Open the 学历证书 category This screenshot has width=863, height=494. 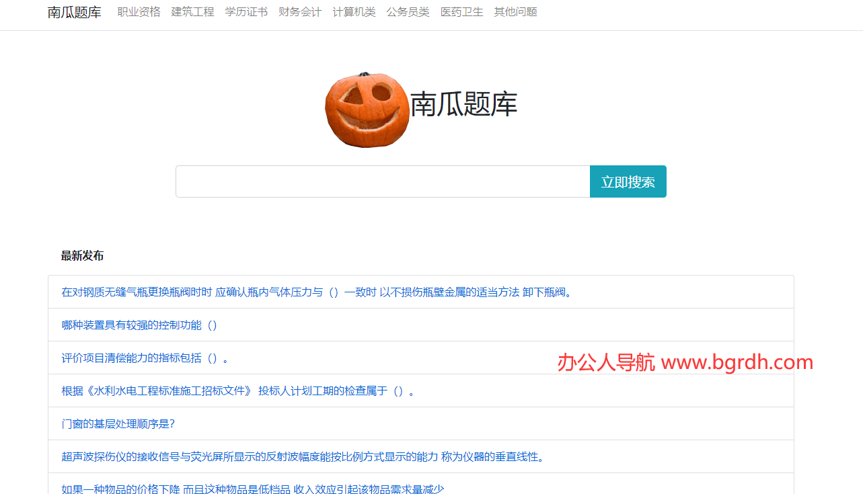pyautogui.click(x=246, y=11)
